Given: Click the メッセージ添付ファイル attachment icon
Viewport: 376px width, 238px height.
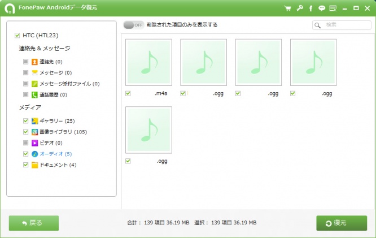Looking at the screenshot, I should pyautogui.click(x=34, y=84).
